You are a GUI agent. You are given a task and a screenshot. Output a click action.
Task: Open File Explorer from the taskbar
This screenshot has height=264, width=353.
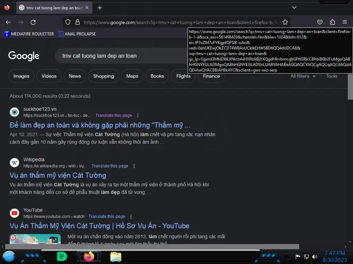116,256
